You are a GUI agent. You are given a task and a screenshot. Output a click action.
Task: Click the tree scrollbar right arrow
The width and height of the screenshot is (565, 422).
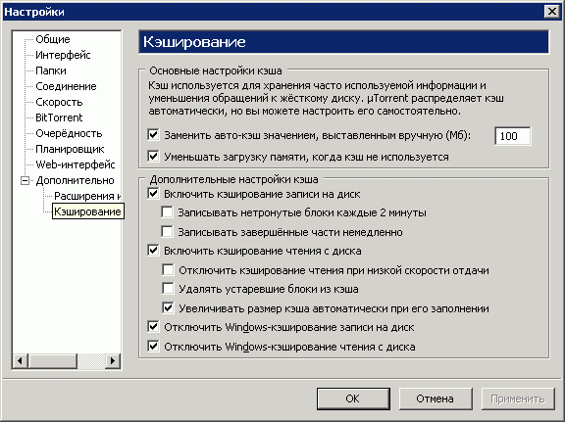pos(113,360)
